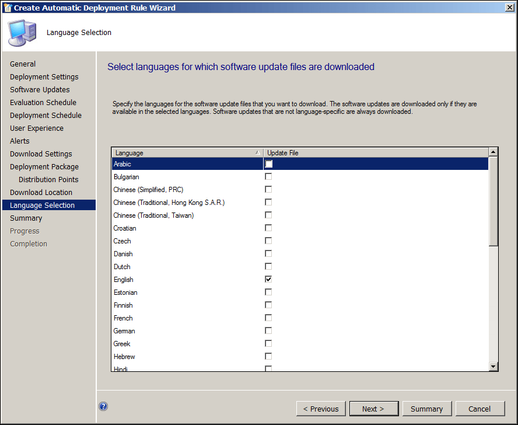Cancel the deployment rule wizard
This screenshot has width=518, height=425.
pyautogui.click(x=480, y=409)
